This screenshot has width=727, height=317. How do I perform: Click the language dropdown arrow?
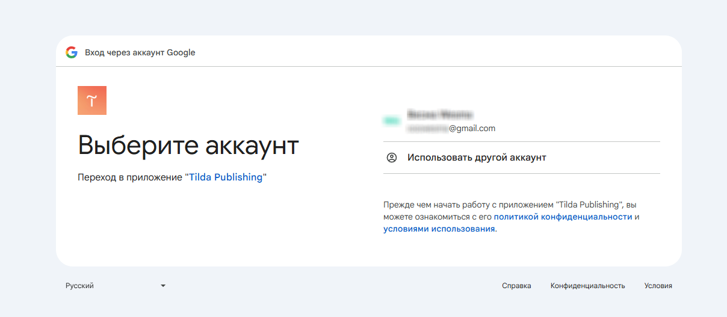pos(163,286)
